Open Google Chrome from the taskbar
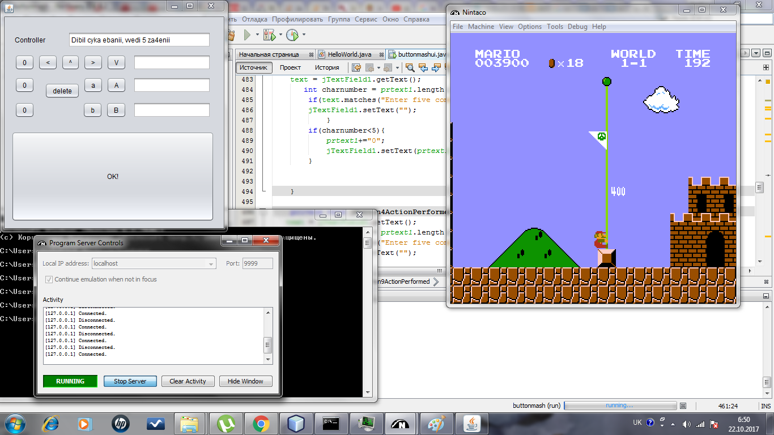This screenshot has width=774, height=435. pos(261,423)
